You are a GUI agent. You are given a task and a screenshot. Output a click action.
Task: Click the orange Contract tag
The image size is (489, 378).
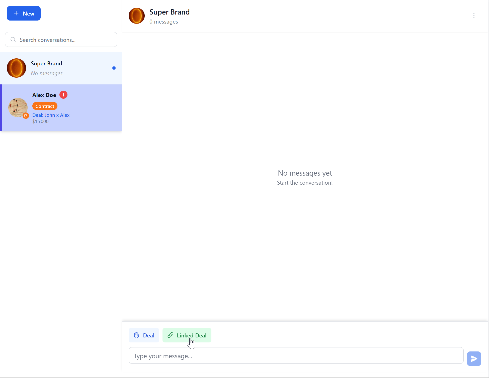coord(45,106)
